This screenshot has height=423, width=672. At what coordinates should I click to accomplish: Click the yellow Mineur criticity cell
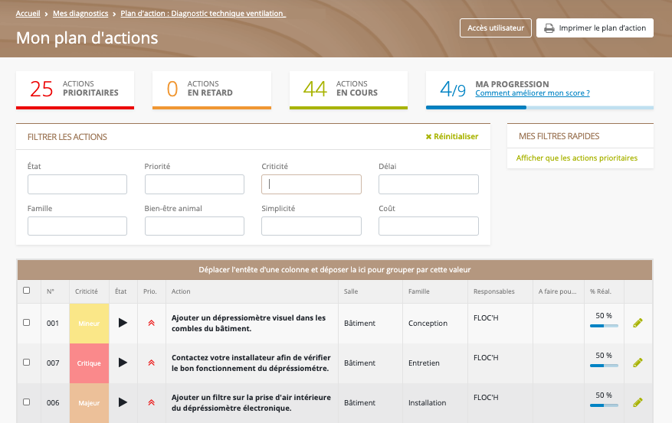(x=89, y=324)
